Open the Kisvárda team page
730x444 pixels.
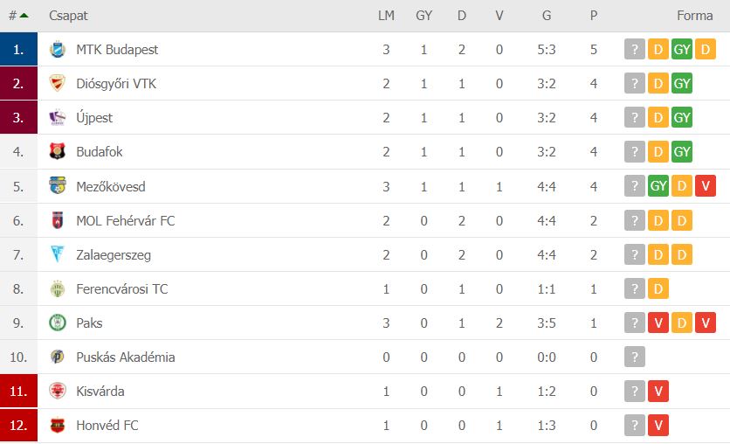(x=100, y=391)
